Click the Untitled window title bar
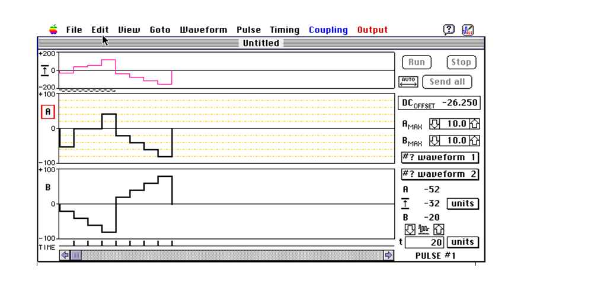This screenshot has height=294, width=607. coord(261,43)
